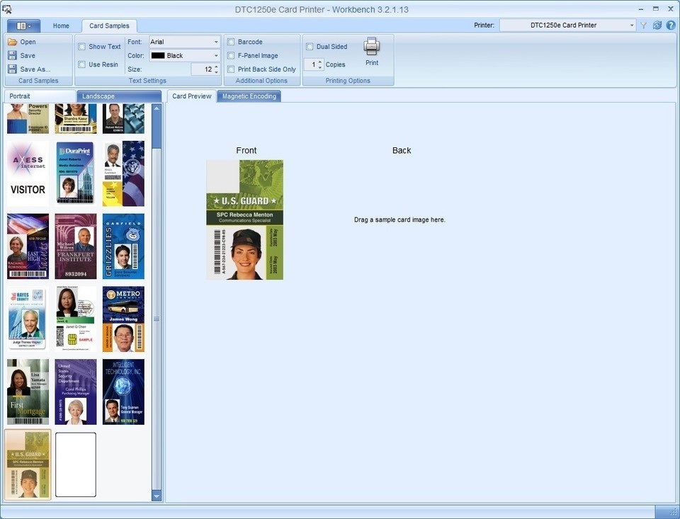Image resolution: width=680 pixels, height=519 pixels.
Task: Click the filter funnel icon beside printer
Action: (644, 25)
